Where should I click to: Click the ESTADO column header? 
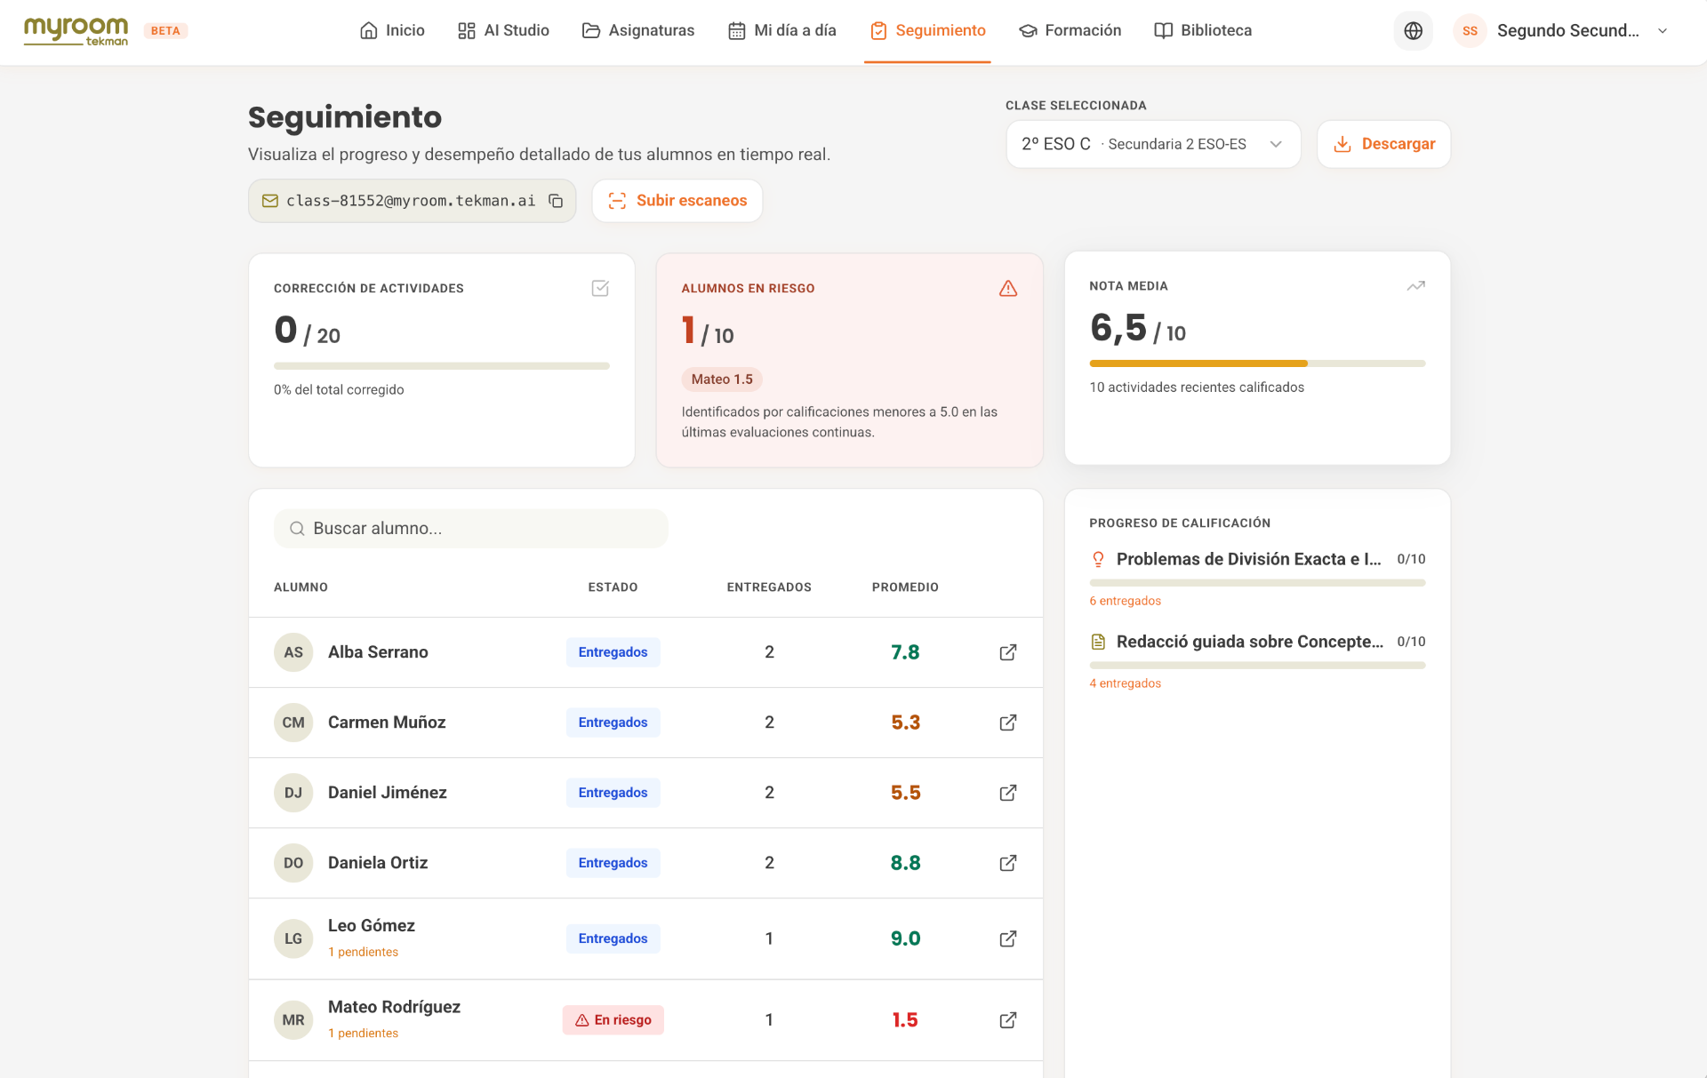613,587
